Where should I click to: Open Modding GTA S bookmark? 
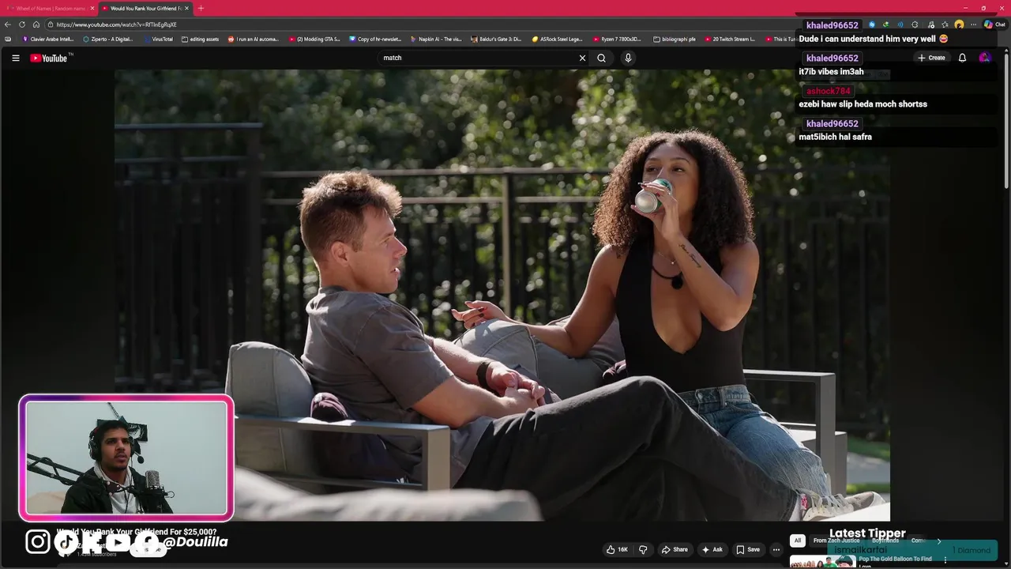click(314, 39)
